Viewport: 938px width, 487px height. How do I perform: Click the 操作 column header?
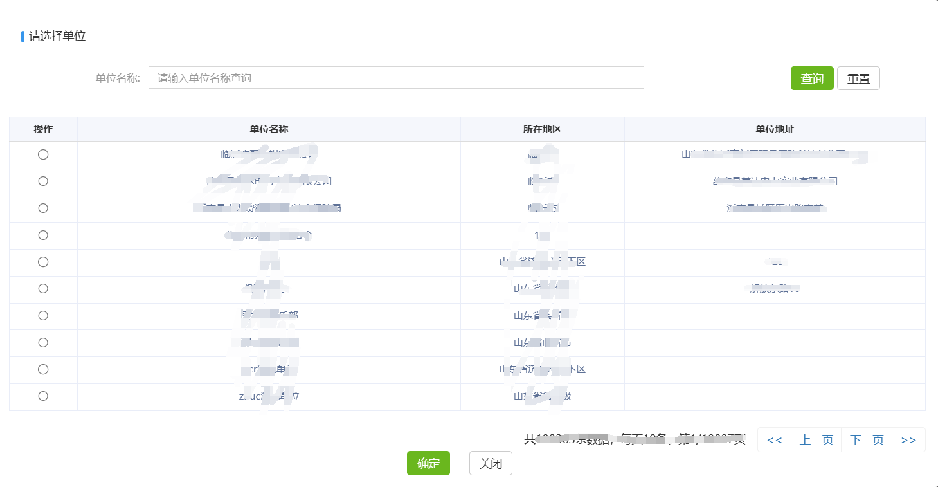43,129
